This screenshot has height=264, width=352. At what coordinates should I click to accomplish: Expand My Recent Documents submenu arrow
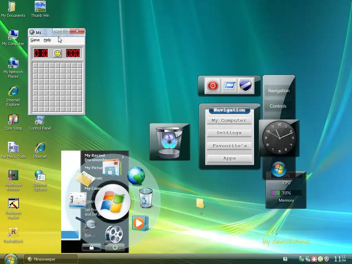click(x=123, y=157)
